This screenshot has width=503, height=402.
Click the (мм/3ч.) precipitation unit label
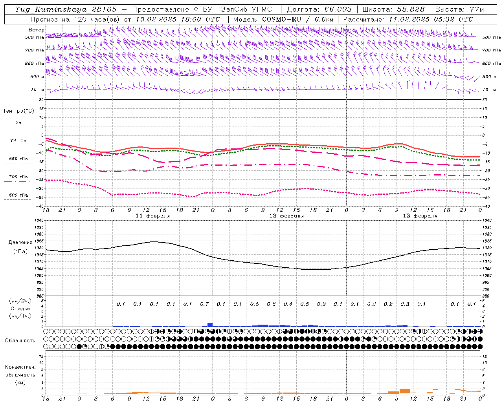pyautogui.click(x=20, y=301)
